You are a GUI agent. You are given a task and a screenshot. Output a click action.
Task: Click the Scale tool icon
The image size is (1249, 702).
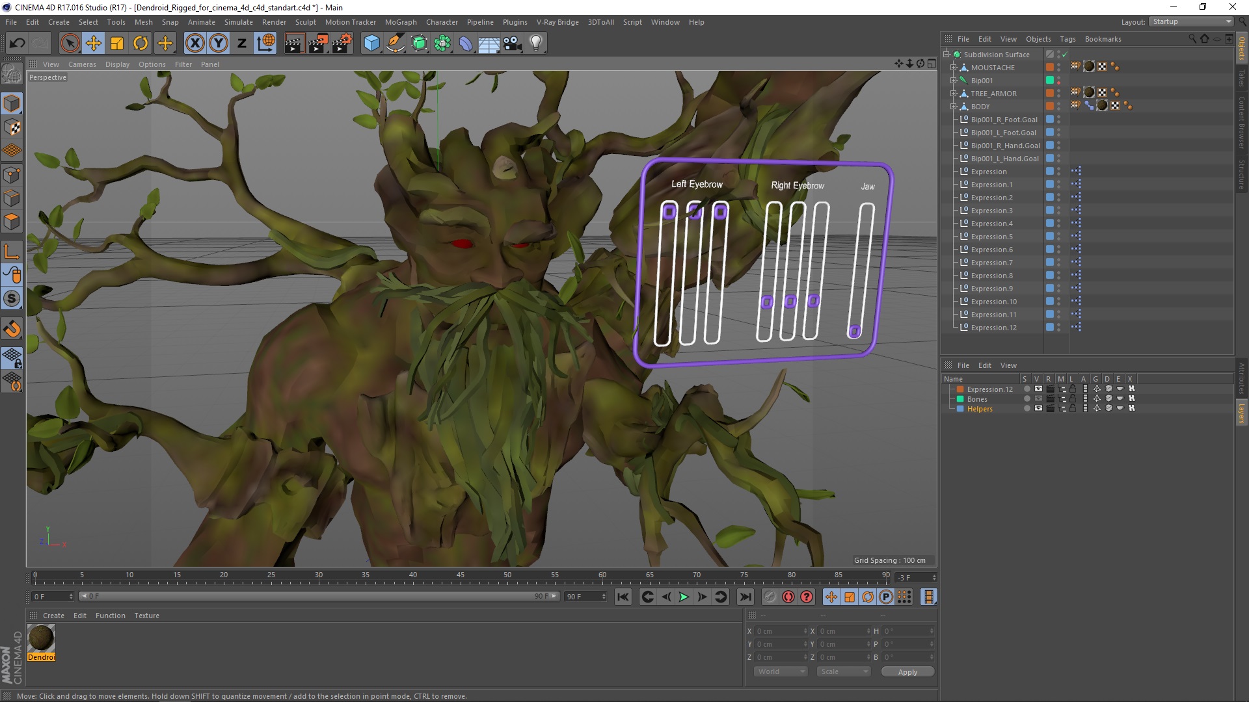[117, 44]
